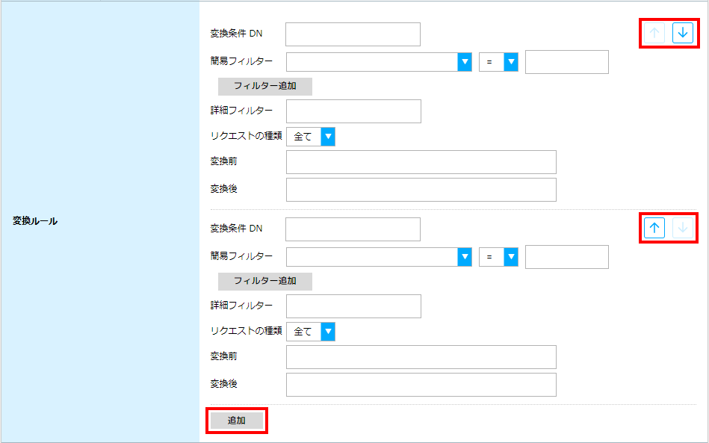Focus second rule's 変換条件 DN field
This screenshot has height=443, width=709.
click(x=353, y=229)
